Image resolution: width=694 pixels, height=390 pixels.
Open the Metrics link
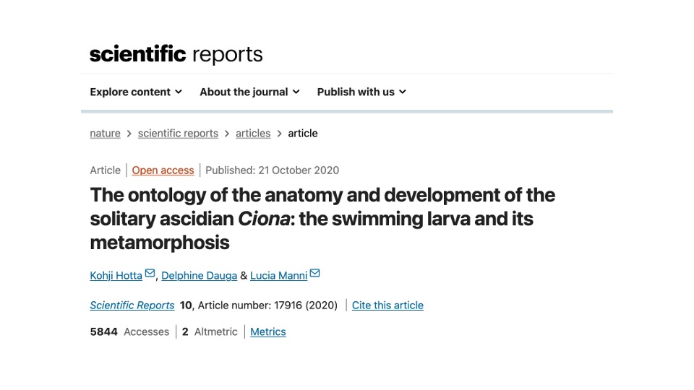pyautogui.click(x=268, y=332)
